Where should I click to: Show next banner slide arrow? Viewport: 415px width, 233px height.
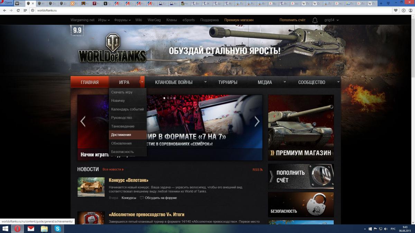point(257,121)
